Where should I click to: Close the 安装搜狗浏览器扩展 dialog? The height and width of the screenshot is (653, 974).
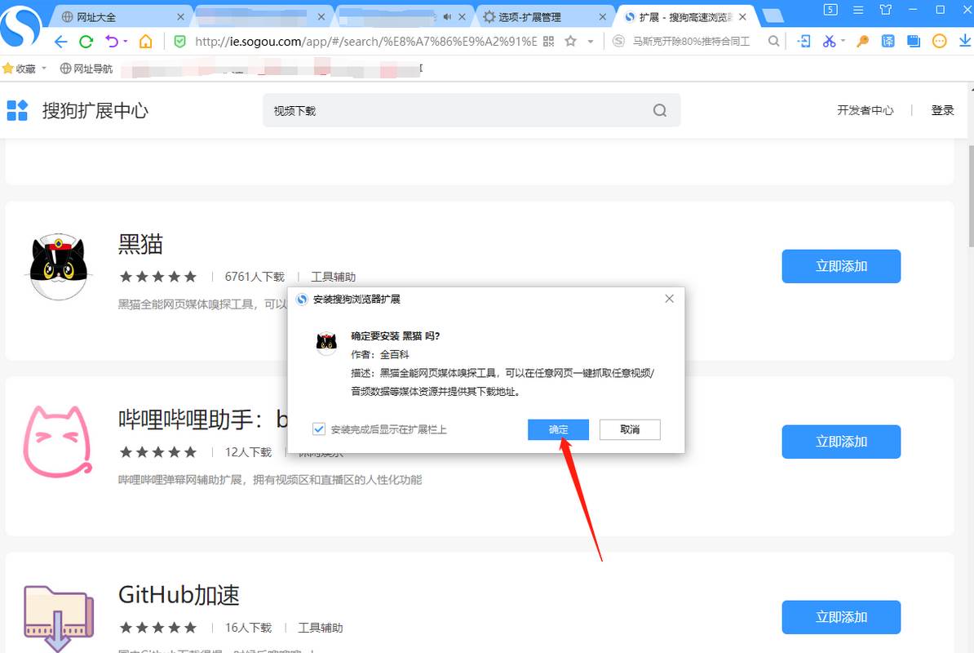669,299
